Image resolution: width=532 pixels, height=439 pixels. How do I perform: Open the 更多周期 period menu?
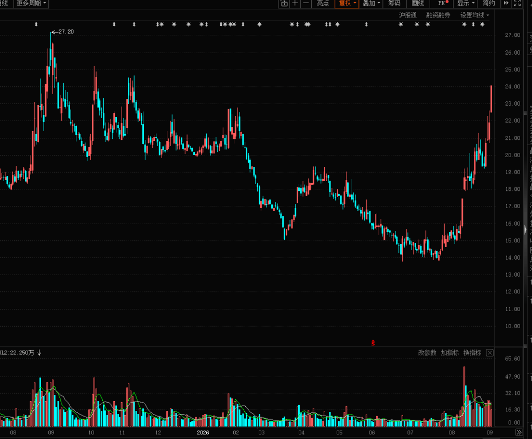click(x=31, y=4)
